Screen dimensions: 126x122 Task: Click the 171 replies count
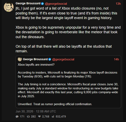point(22,117)
